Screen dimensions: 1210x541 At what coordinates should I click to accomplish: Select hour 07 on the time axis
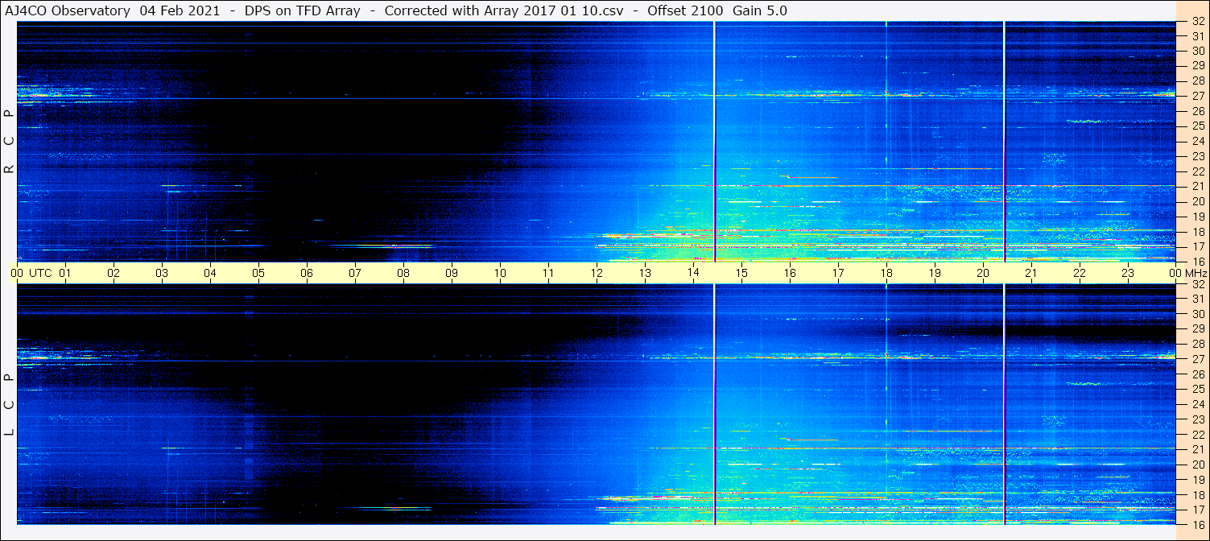click(x=355, y=273)
